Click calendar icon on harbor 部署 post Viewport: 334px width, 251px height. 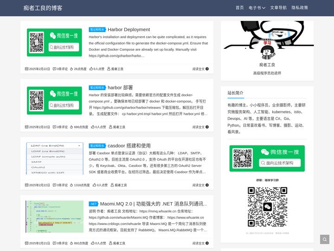coord(26,127)
